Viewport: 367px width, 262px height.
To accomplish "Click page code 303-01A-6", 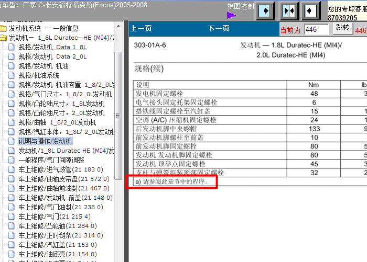I will [150, 45].
